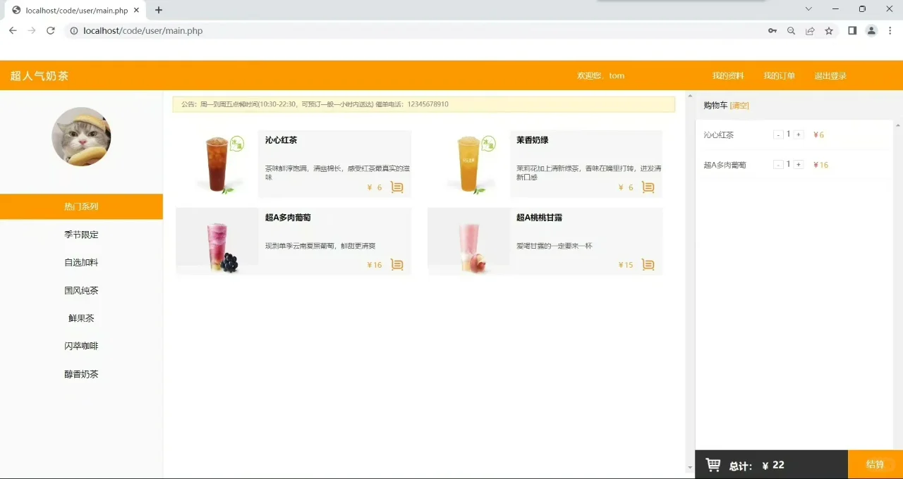Select the 季节限定 category
Viewport: 903px width, 479px height.
click(80, 234)
